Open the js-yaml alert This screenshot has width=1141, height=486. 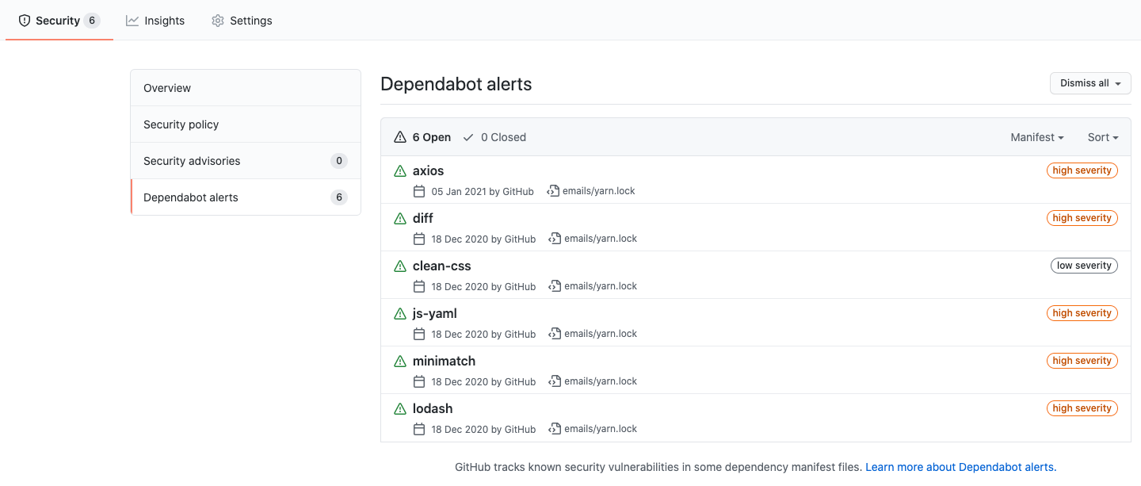coord(435,313)
